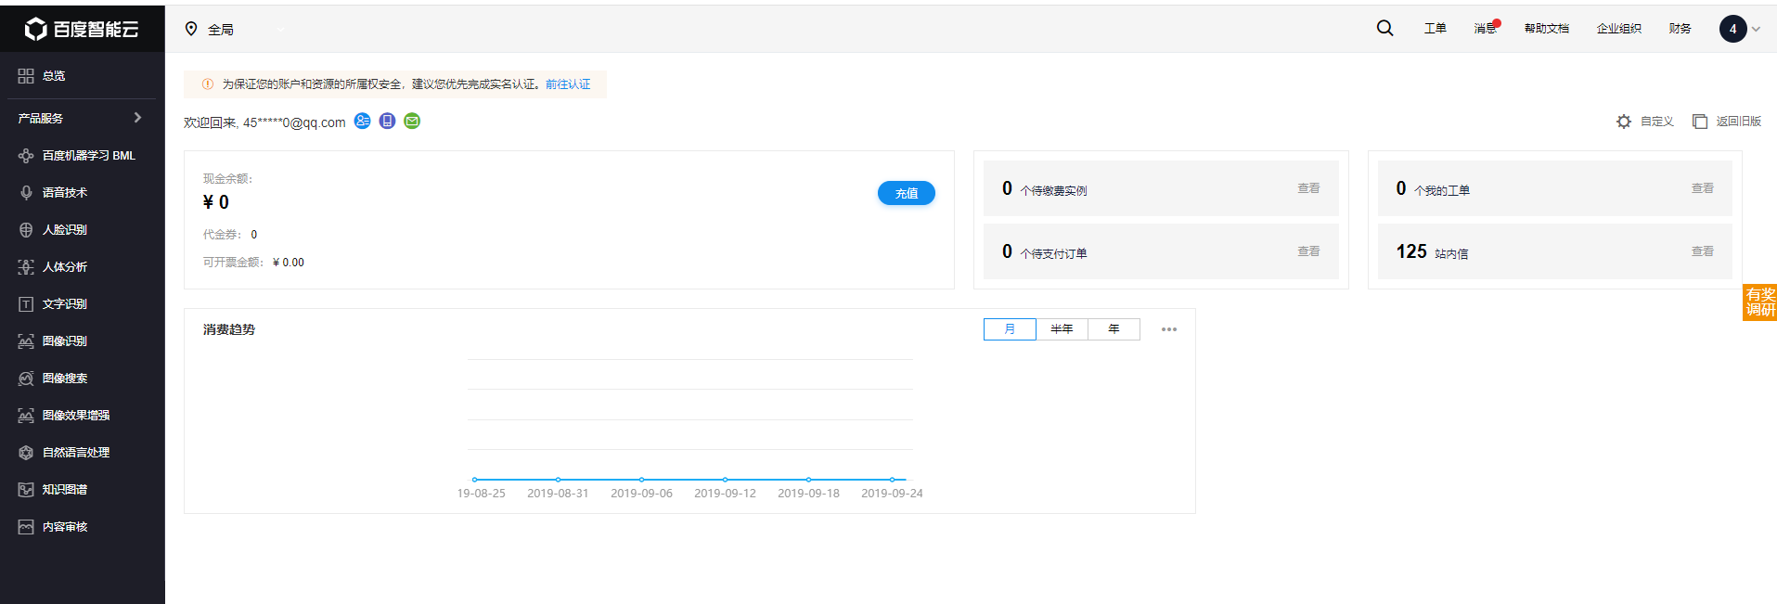Viewport: 1777px width, 604px height.
Task: Expand the 全局 region dropdown
Action: 280,29
